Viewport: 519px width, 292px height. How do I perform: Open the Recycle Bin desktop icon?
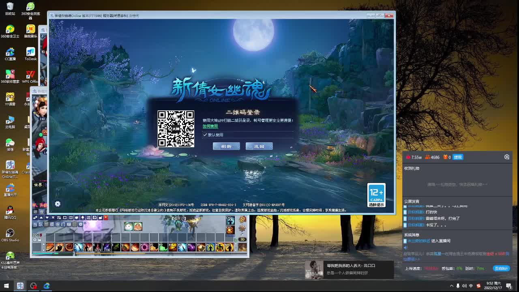point(10,9)
